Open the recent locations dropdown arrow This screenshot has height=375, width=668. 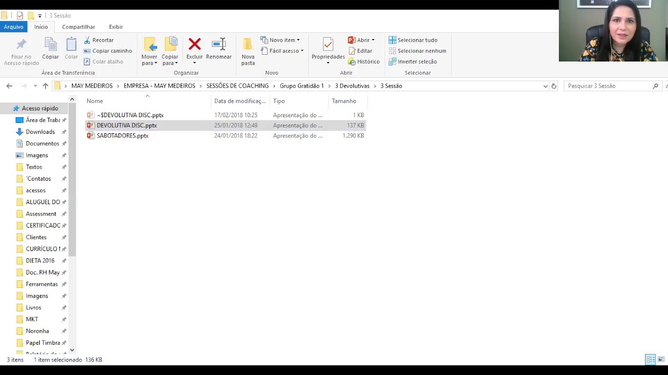35,86
